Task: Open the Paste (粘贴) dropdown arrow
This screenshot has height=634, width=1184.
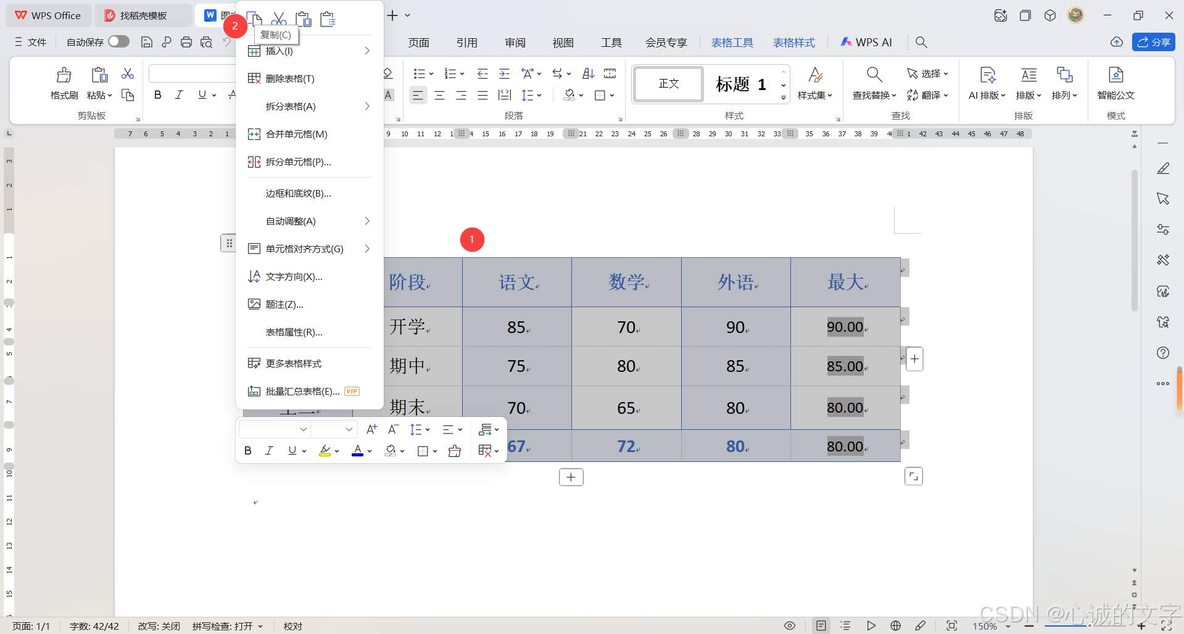Action: [110, 96]
